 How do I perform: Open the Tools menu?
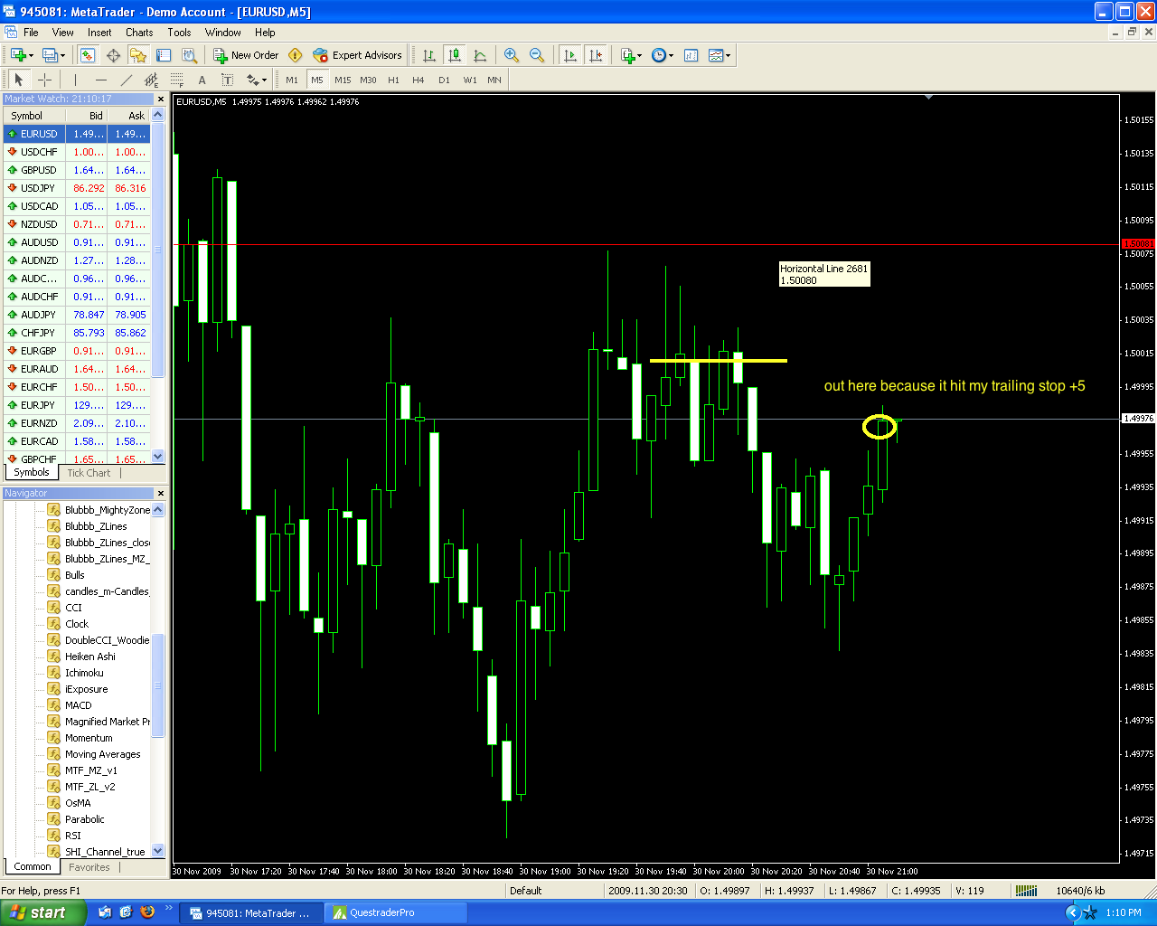click(x=179, y=33)
